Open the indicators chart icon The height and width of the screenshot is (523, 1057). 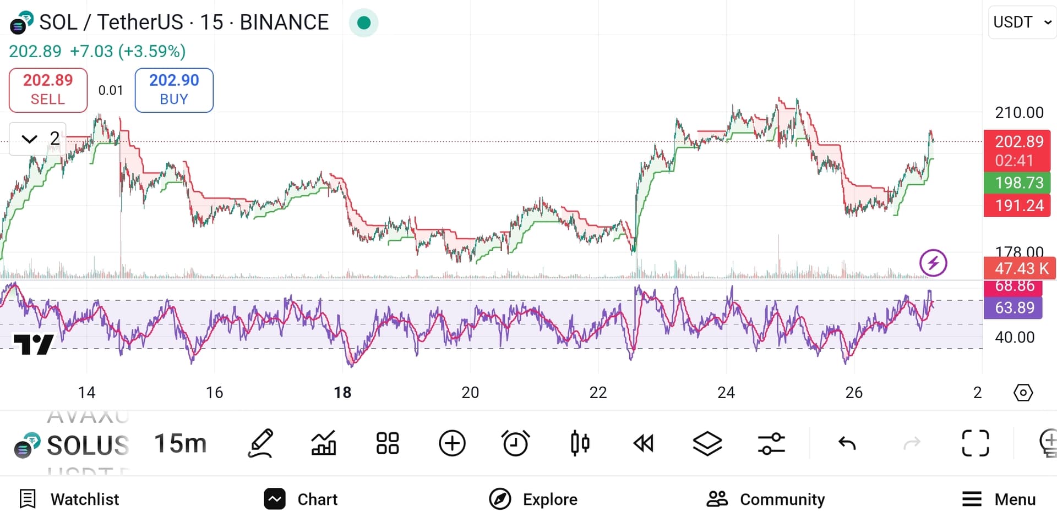pos(324,443)
